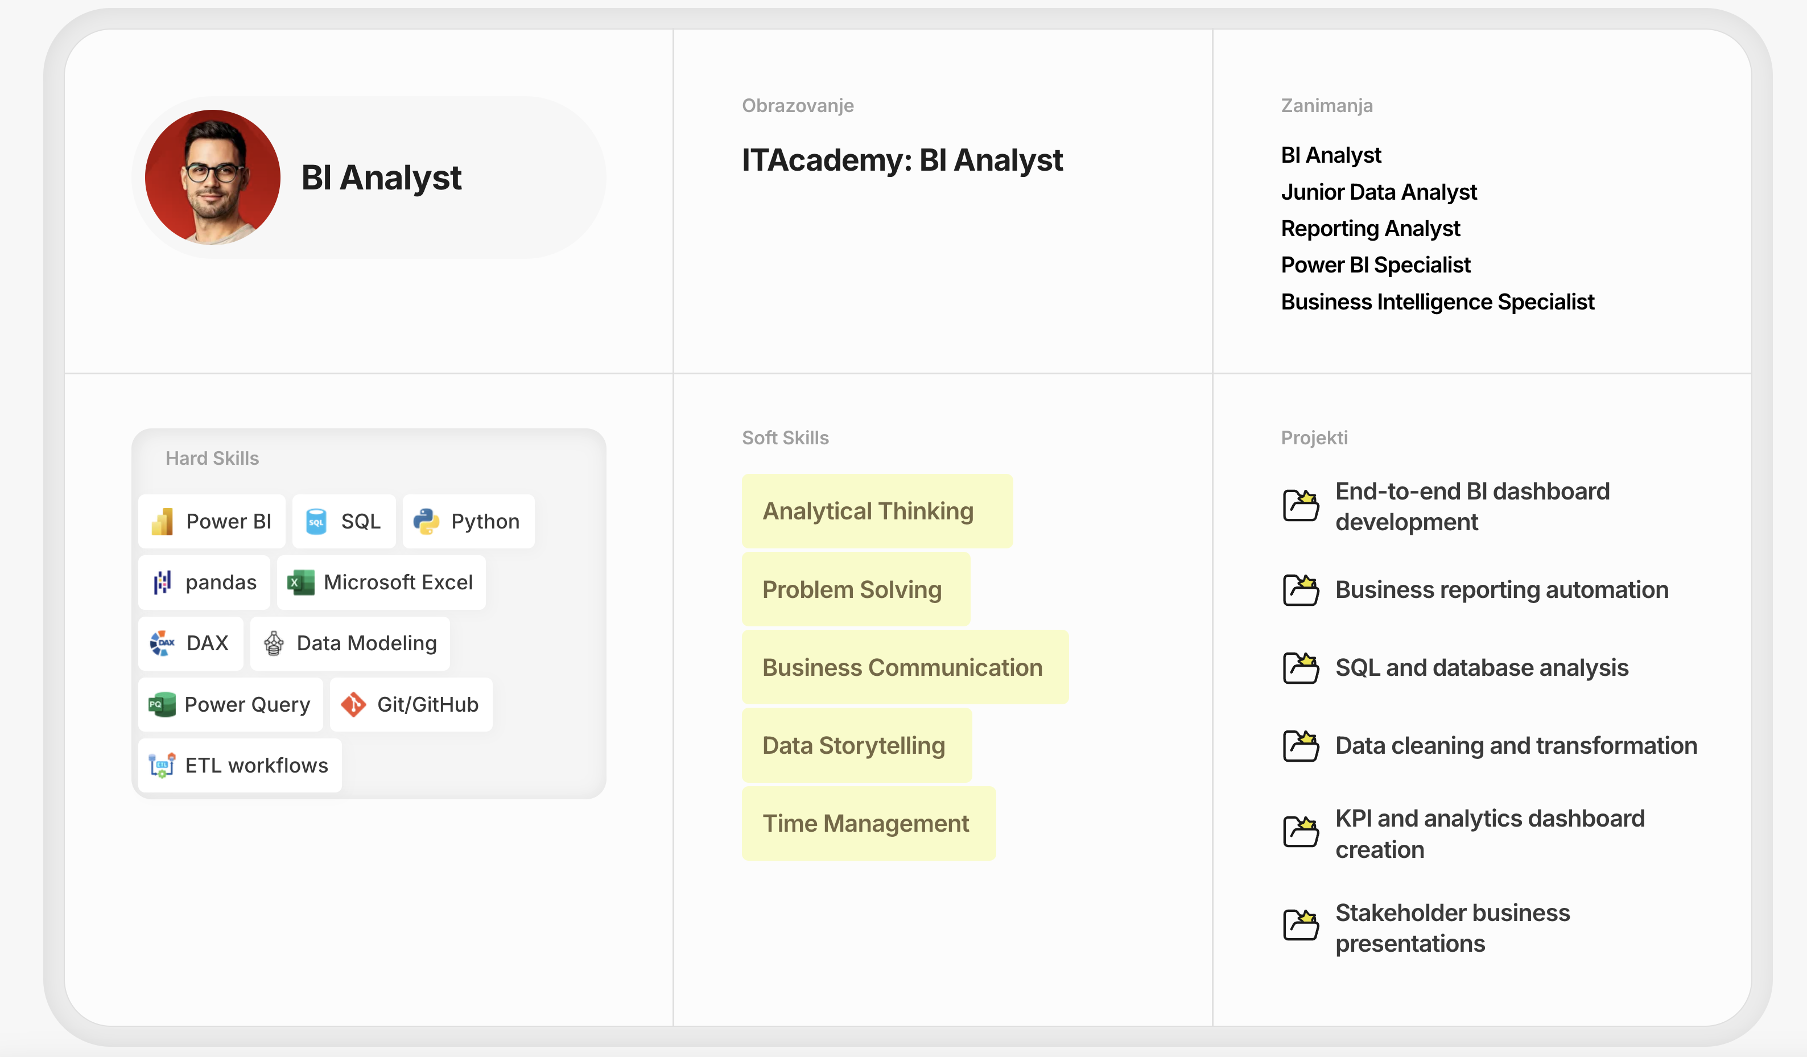Click the Microsoft Excel icon
Viewport: 1807px width, 1057px height.
300,583
